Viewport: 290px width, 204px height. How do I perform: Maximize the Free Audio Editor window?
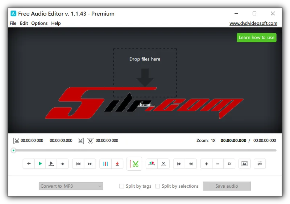[x=254, y=13]
